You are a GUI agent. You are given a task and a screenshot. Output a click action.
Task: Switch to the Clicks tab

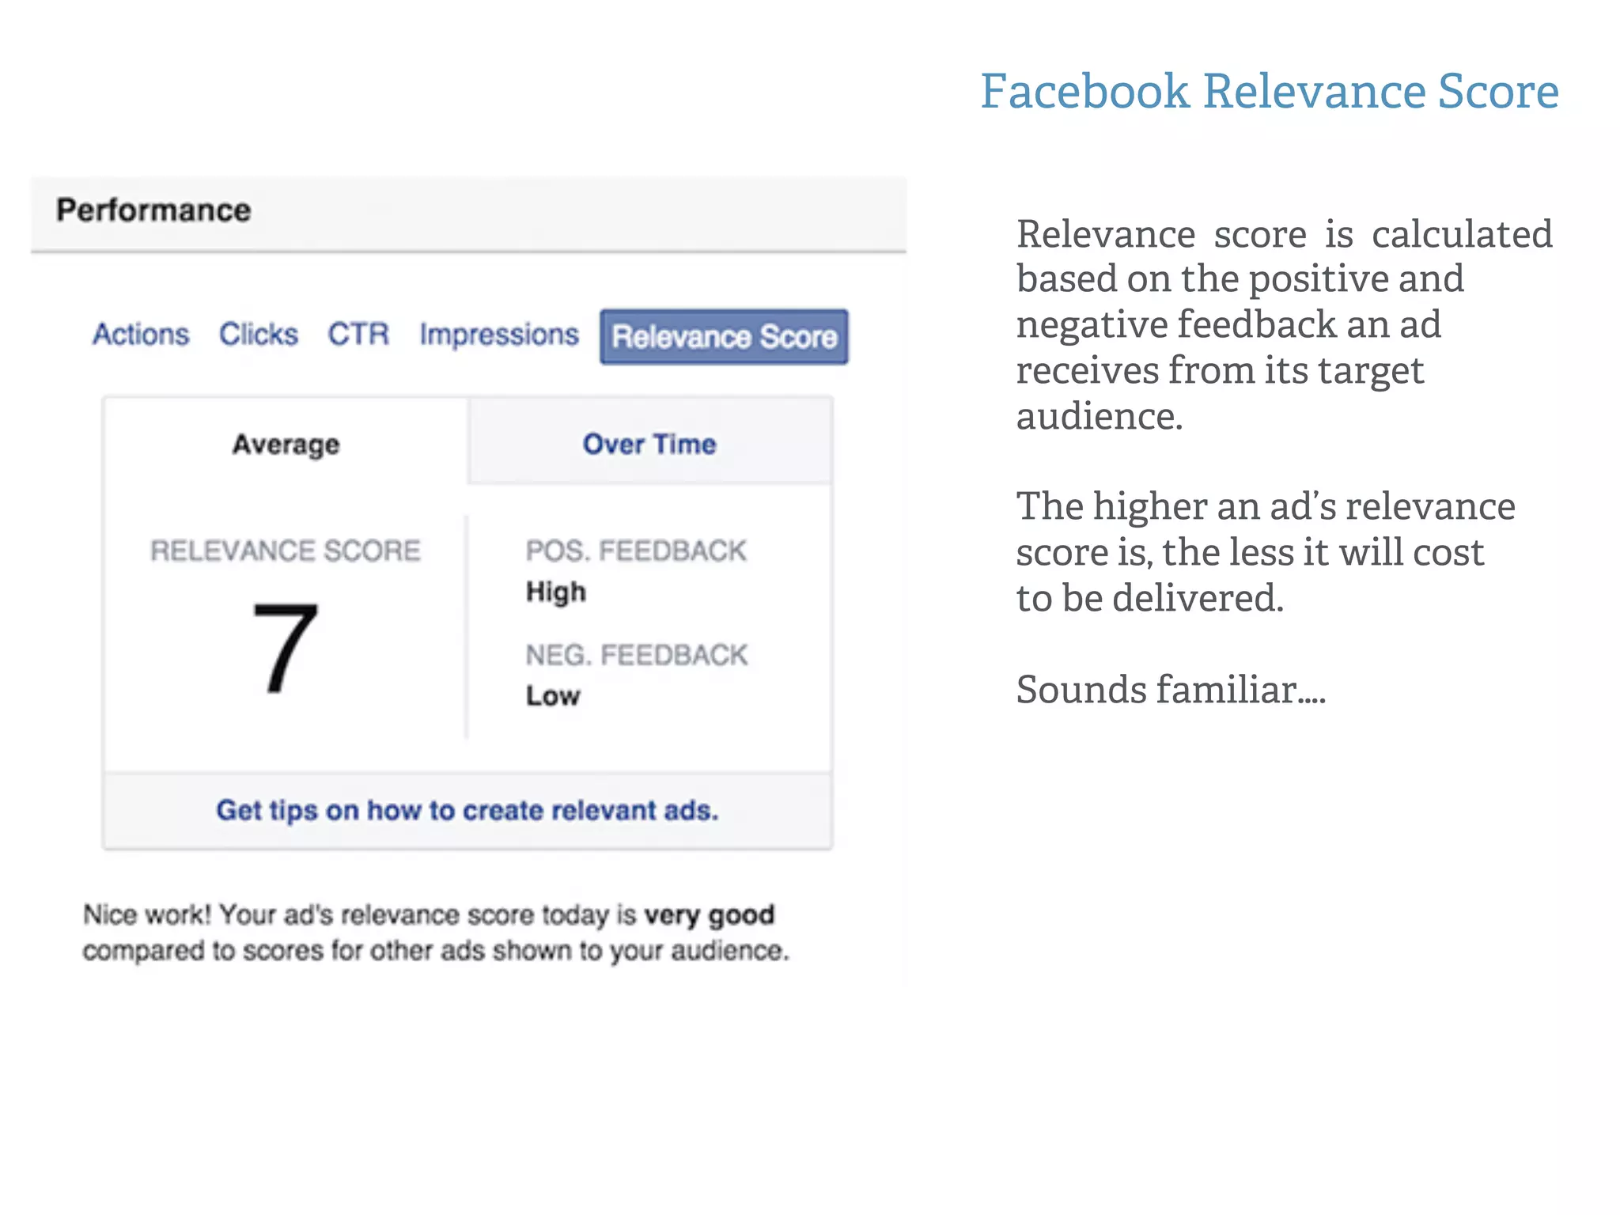coord(259,335)
